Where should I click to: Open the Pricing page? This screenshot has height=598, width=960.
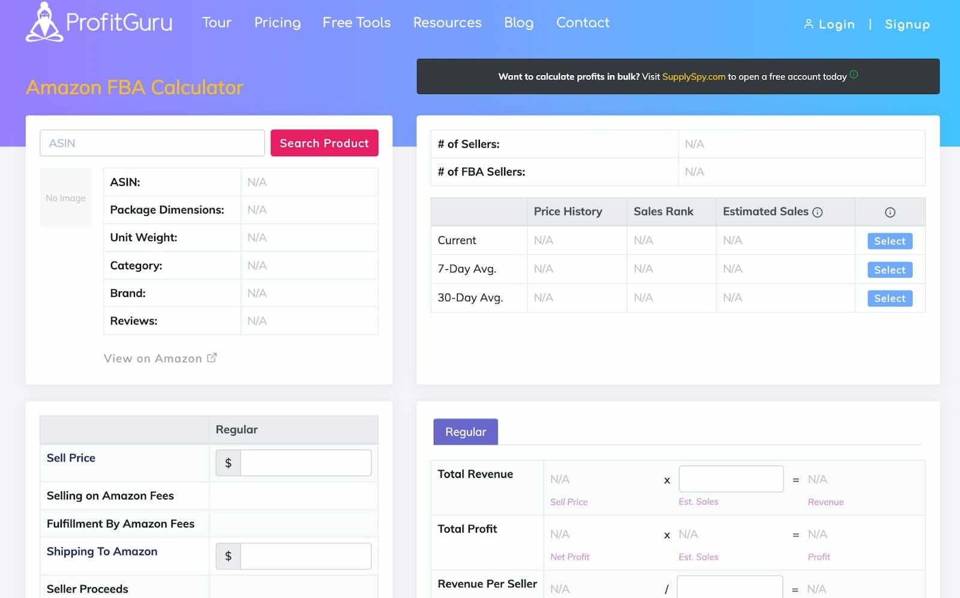pos(277,23)
